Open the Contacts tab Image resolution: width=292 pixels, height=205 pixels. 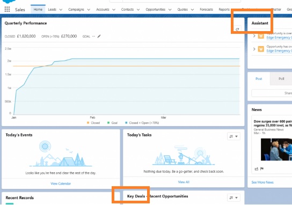click(x=127, y=9)
